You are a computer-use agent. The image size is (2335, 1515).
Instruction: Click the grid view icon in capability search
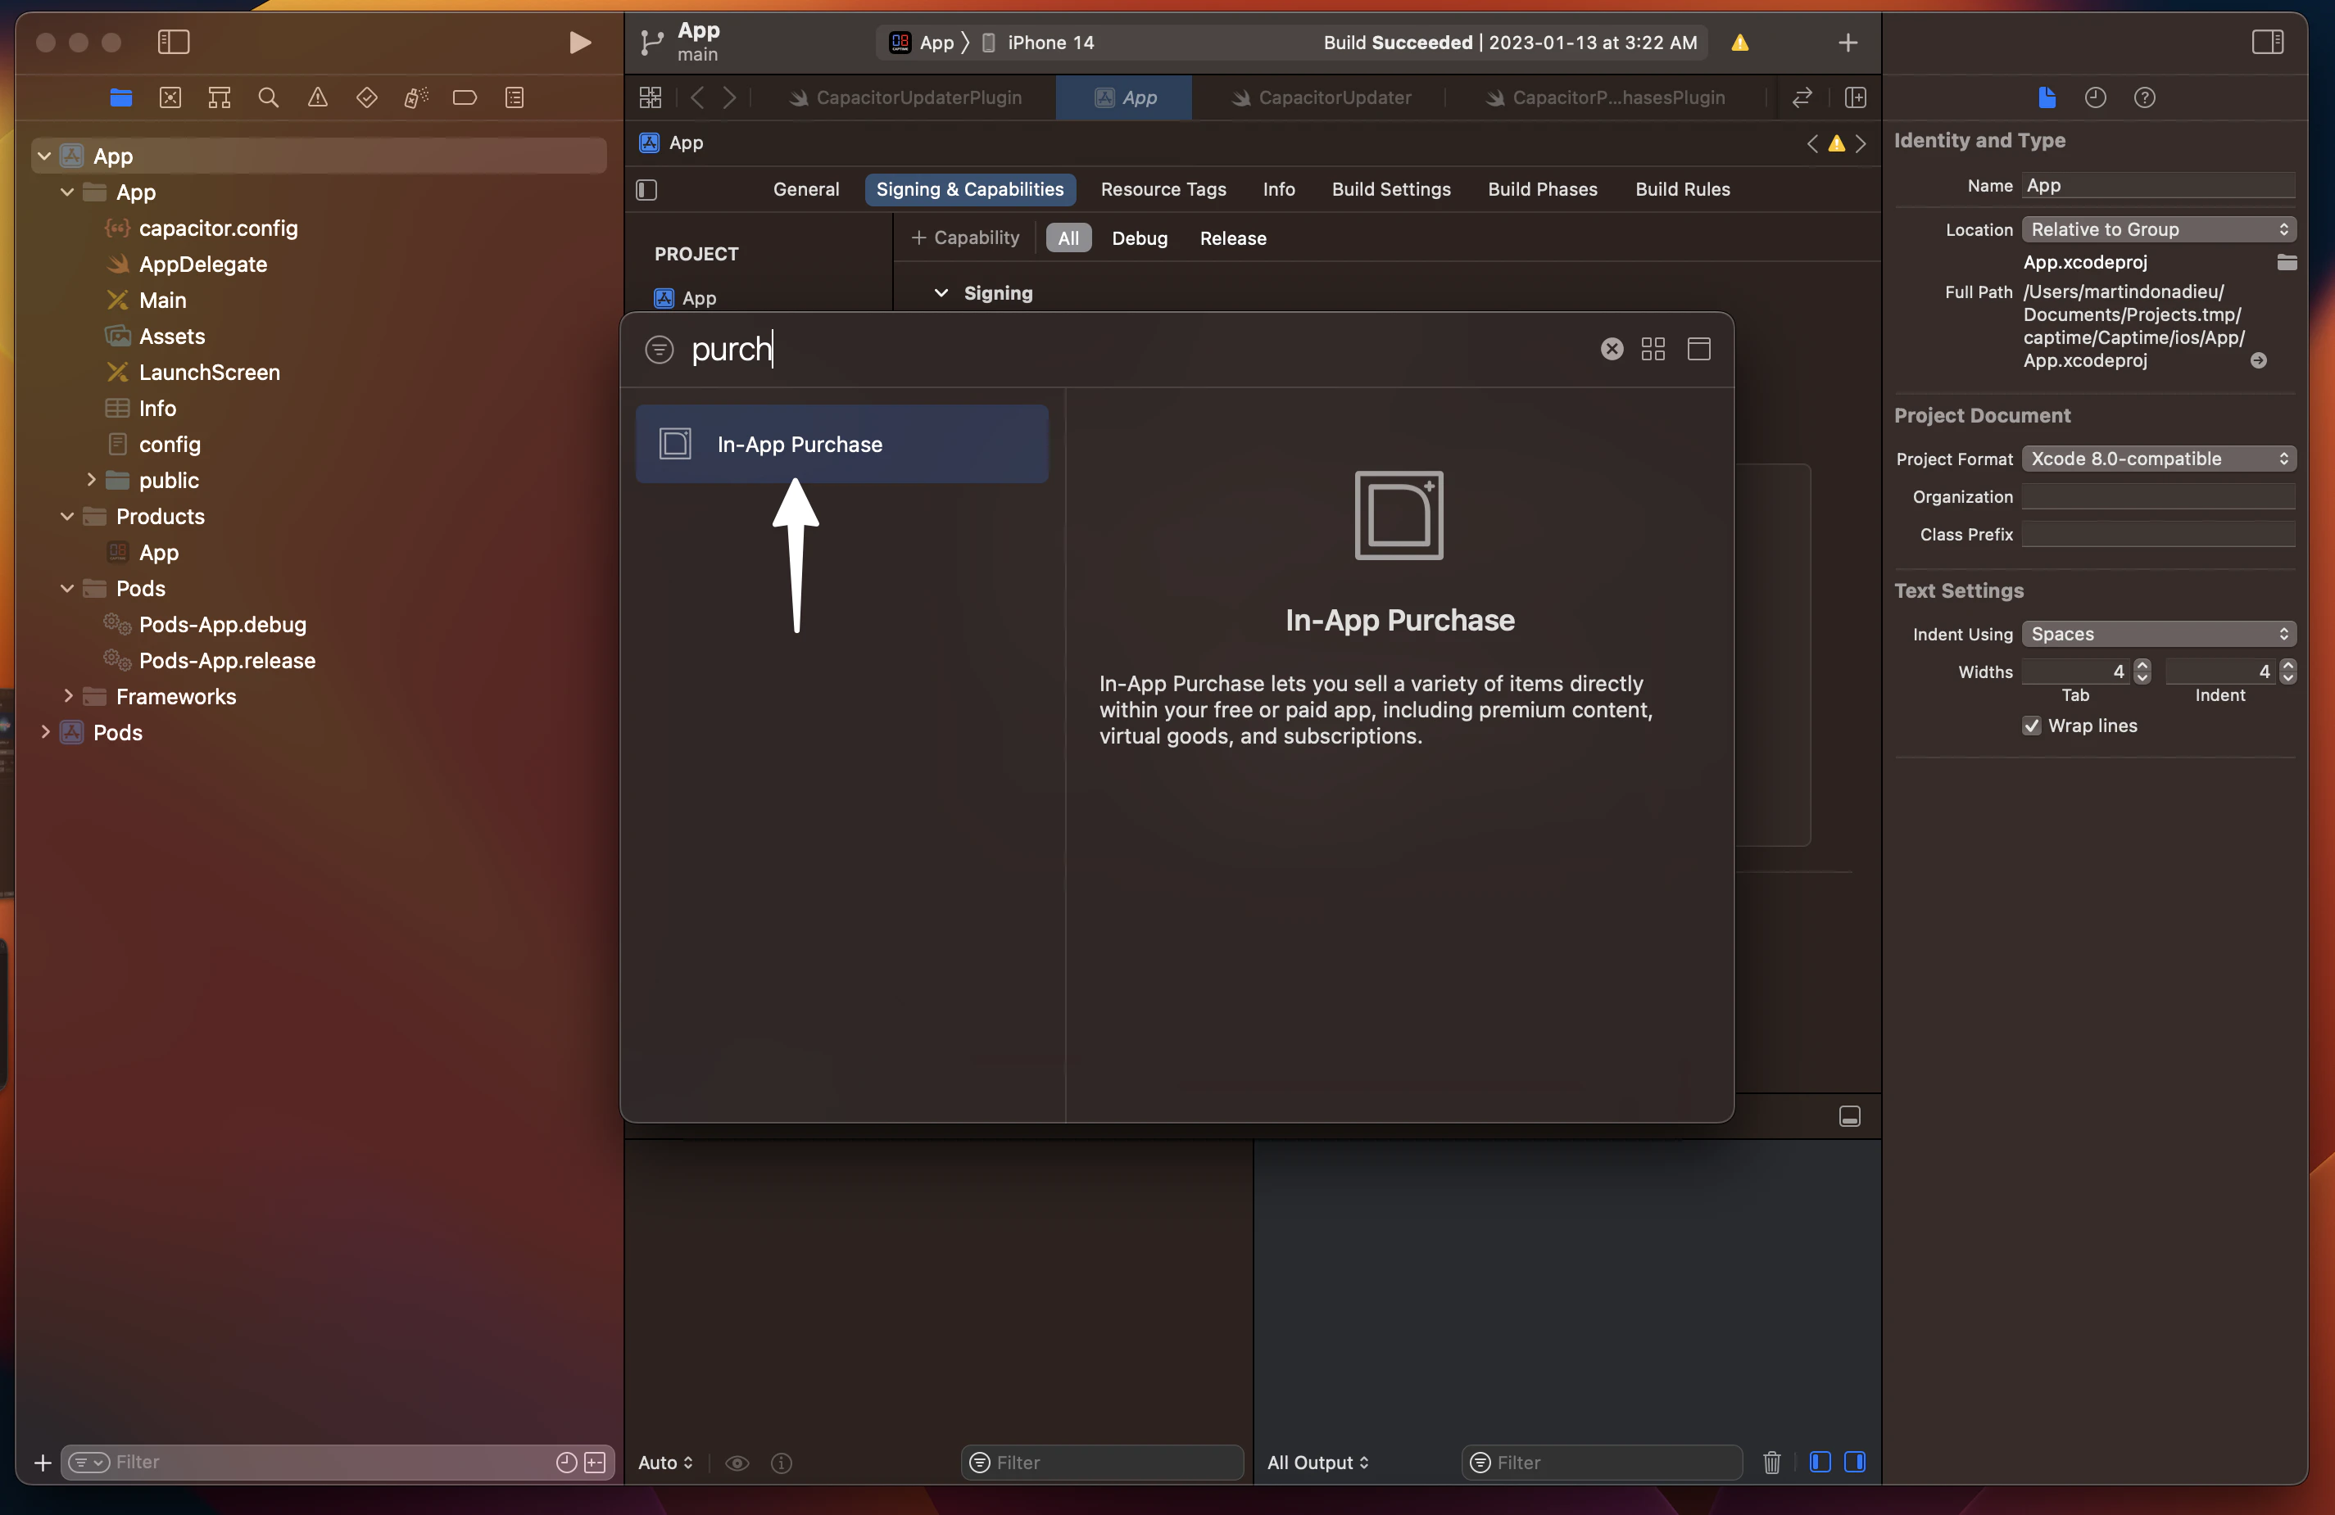[x=1653, y=349]
